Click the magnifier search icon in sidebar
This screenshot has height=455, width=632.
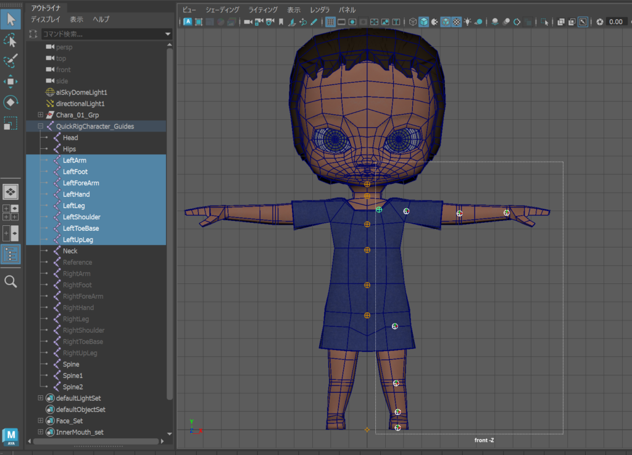10,282
